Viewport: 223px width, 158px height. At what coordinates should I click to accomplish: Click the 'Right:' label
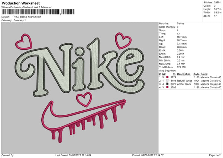[162, 40]
